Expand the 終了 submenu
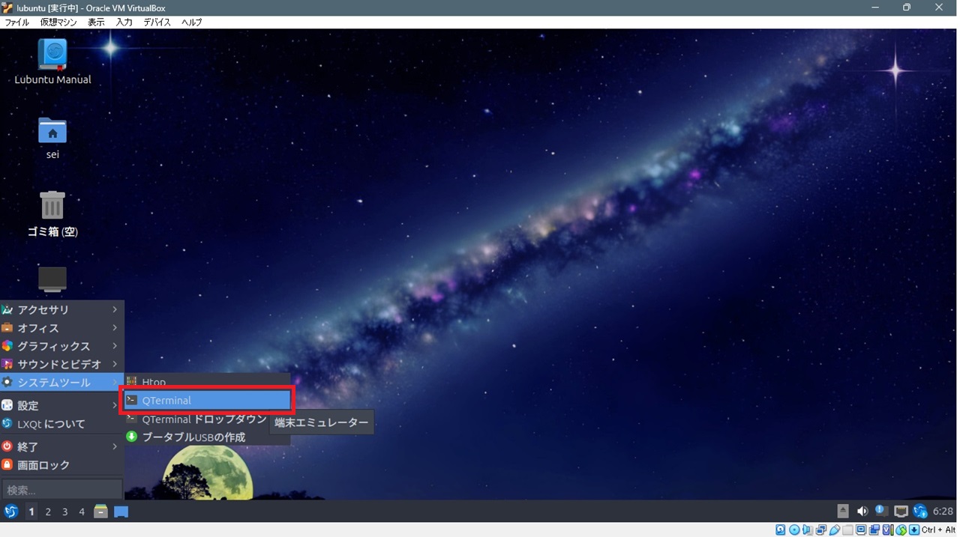 tap(61, 446)
